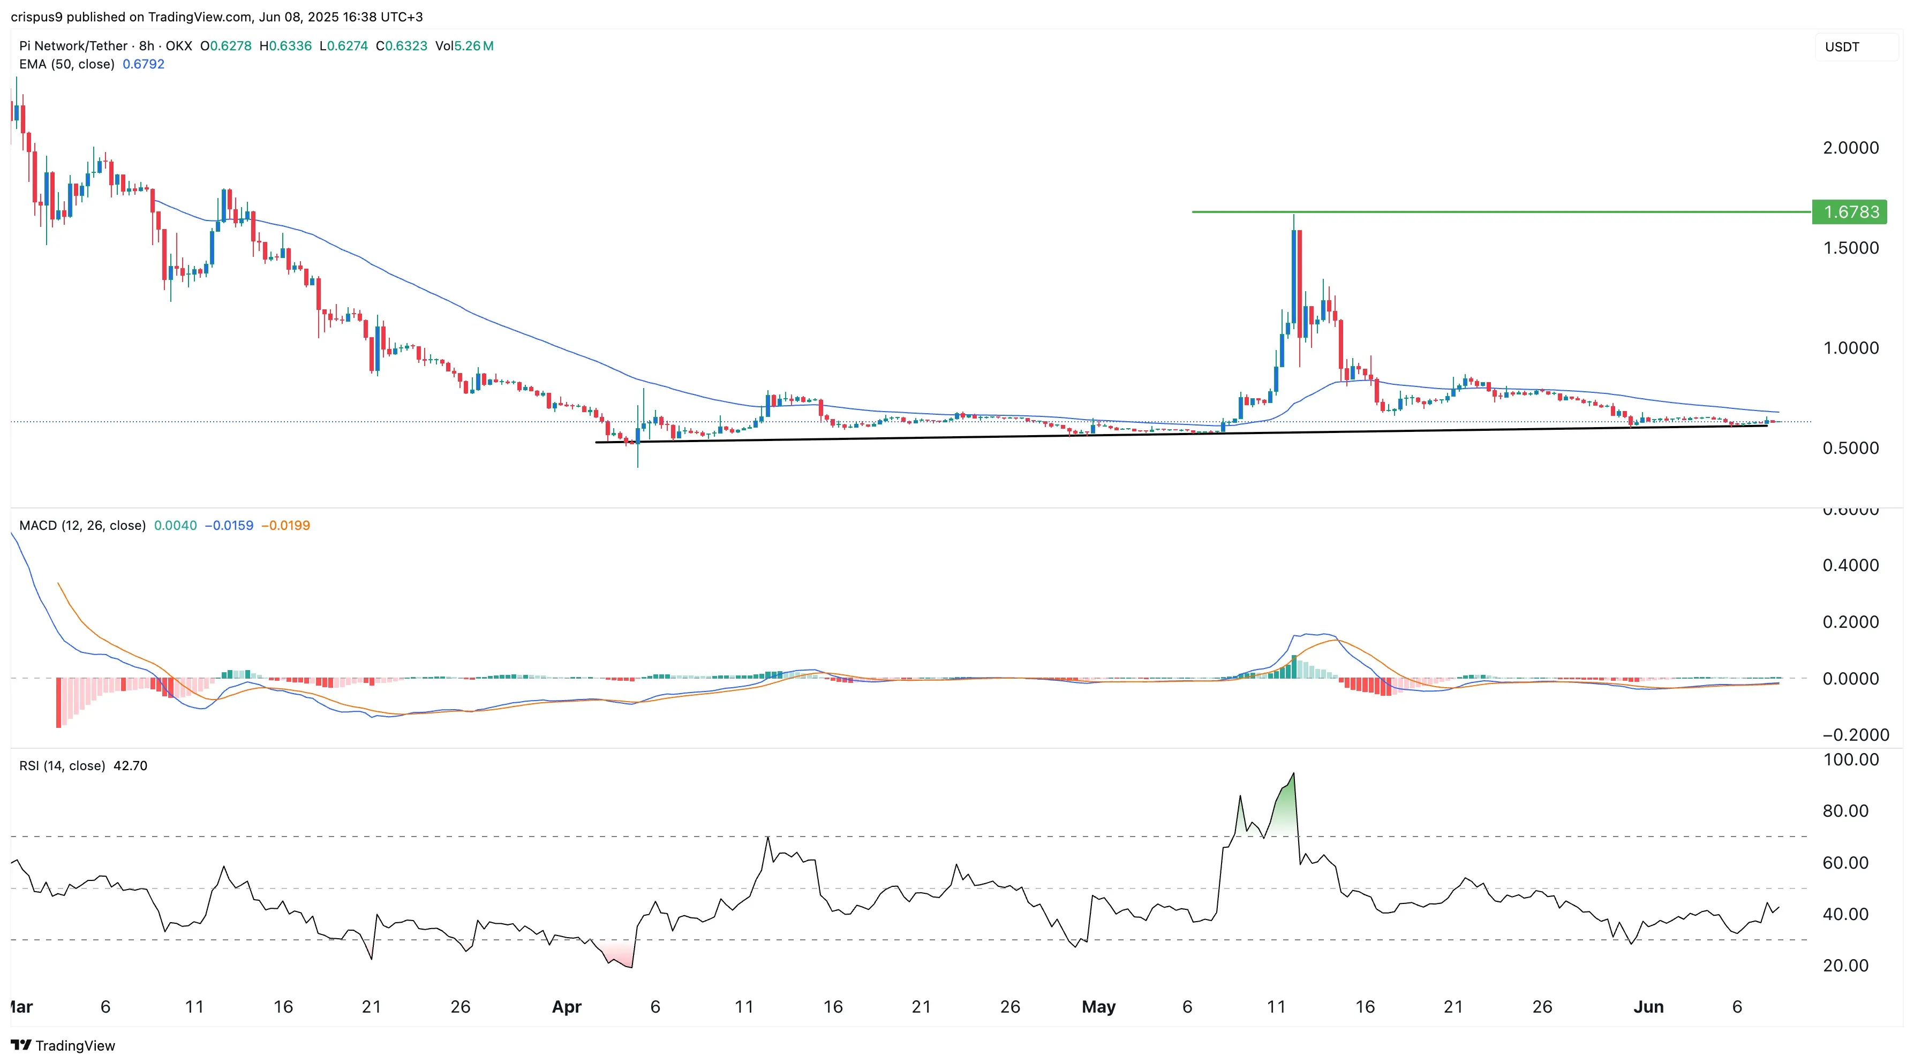
Task: Click the 2.0000 price axis label
Action: tap(1850, 148)
